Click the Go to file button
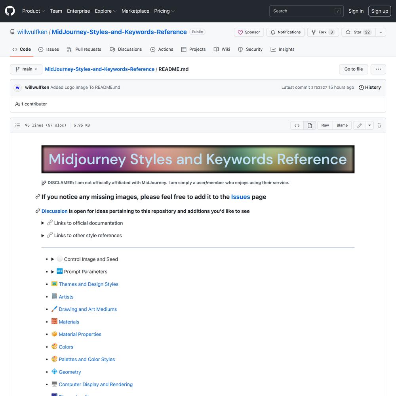The image size is (396, 396). pos(353,69)
